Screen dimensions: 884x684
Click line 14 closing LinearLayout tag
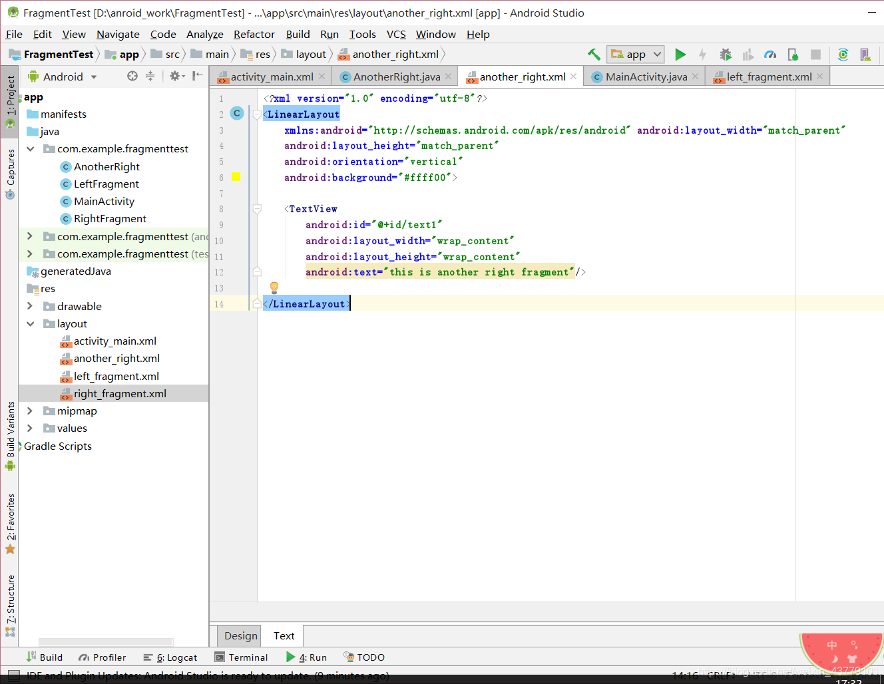click(306, 304)
